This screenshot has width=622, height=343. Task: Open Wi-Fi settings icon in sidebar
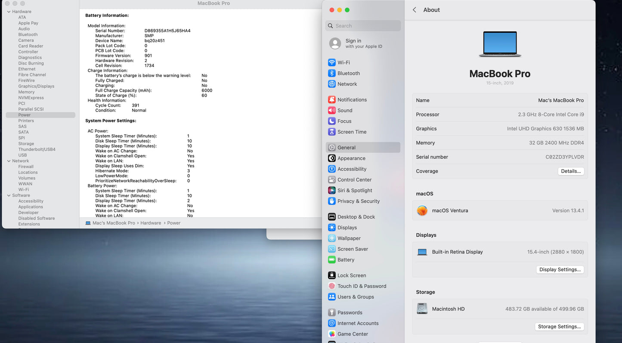(x=331, y=62)
